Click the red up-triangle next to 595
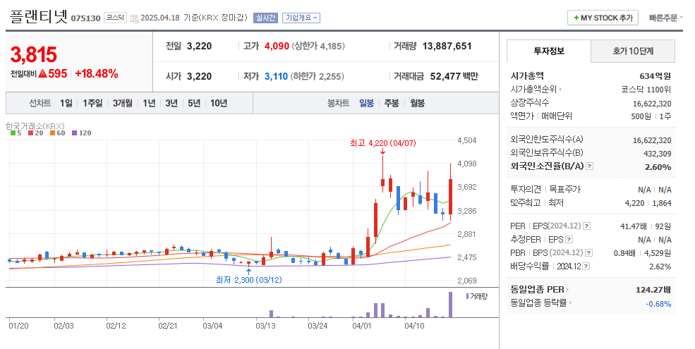 [x=42, y=73]
